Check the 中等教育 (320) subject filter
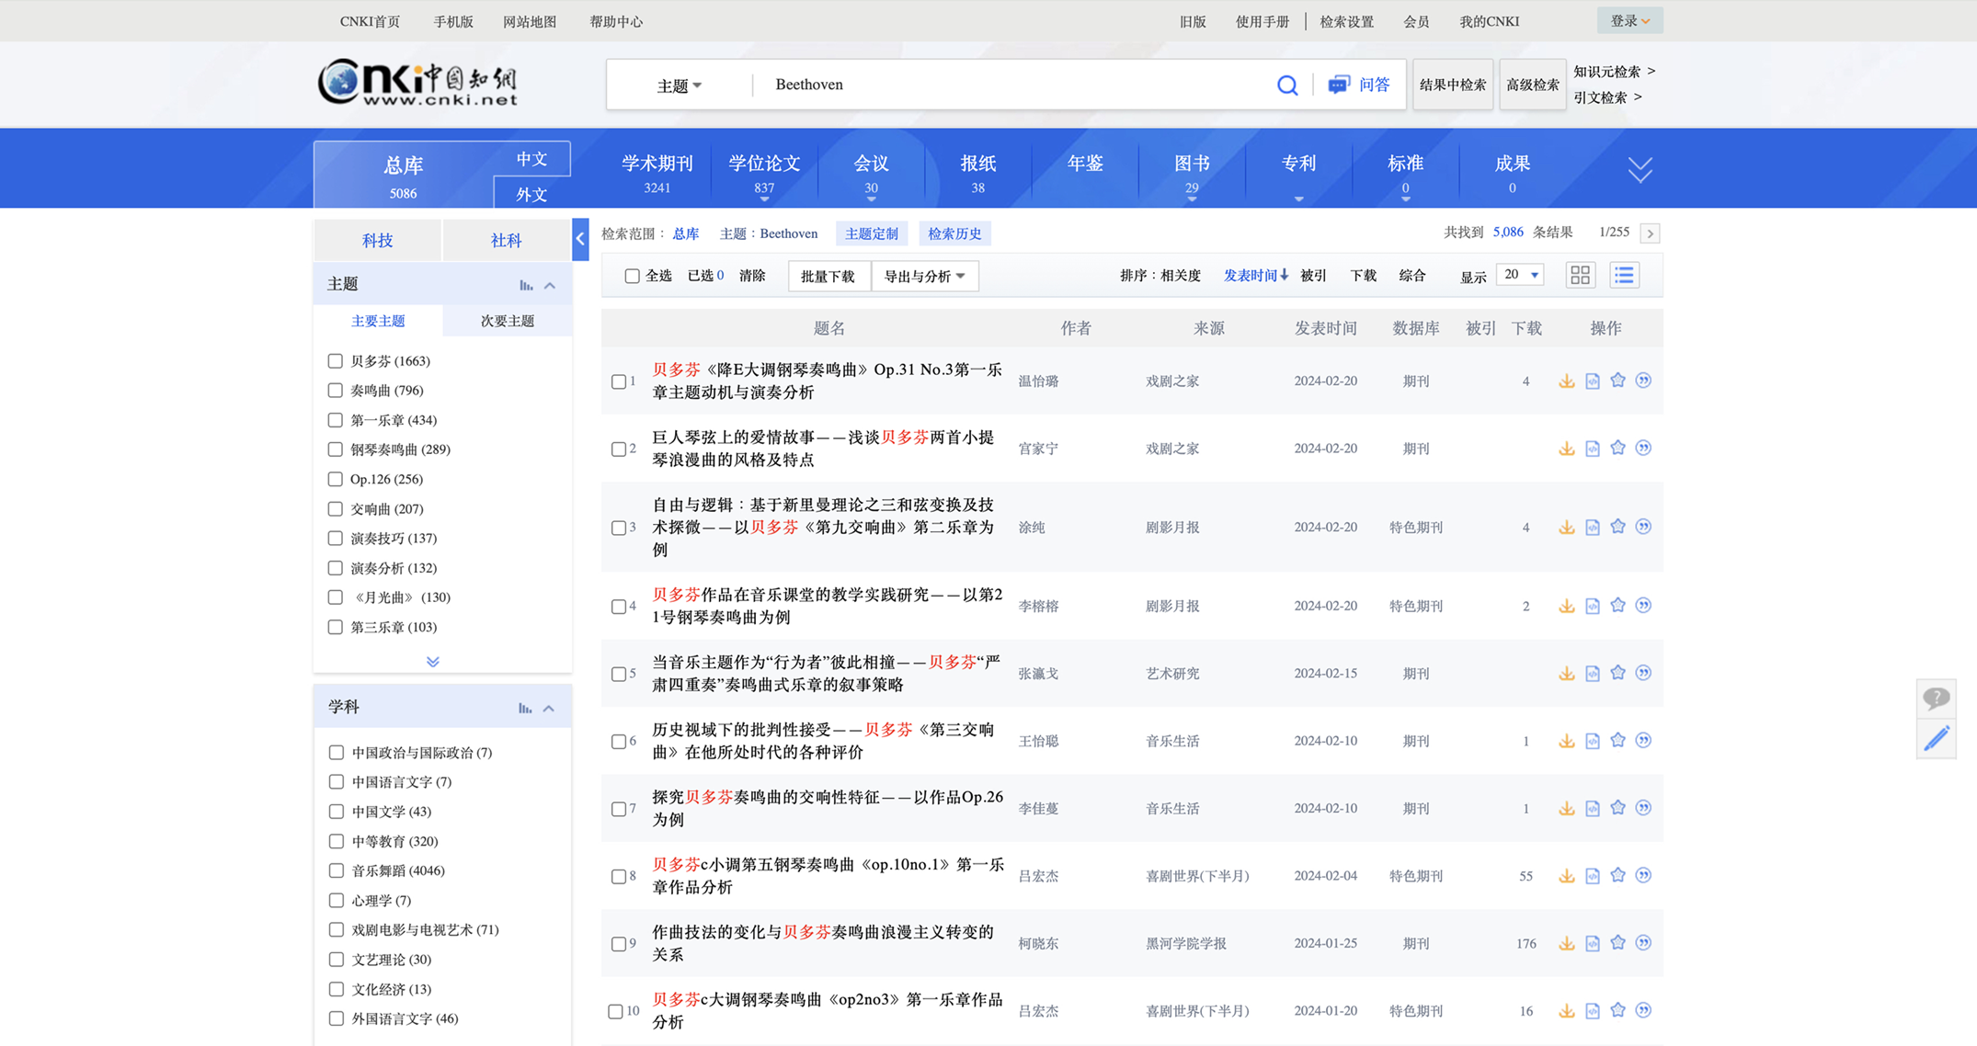Image resolution: width=1977 pixels, height=1046 pixels. [x=337, y=841]
